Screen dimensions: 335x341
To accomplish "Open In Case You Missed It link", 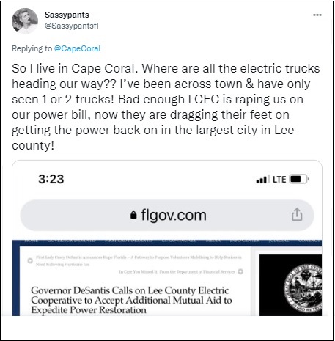I will [x=177, y=271].
